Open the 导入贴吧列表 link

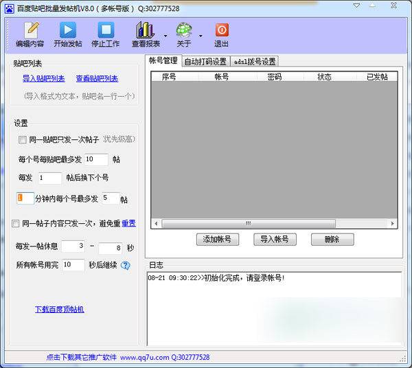(43, 79)
